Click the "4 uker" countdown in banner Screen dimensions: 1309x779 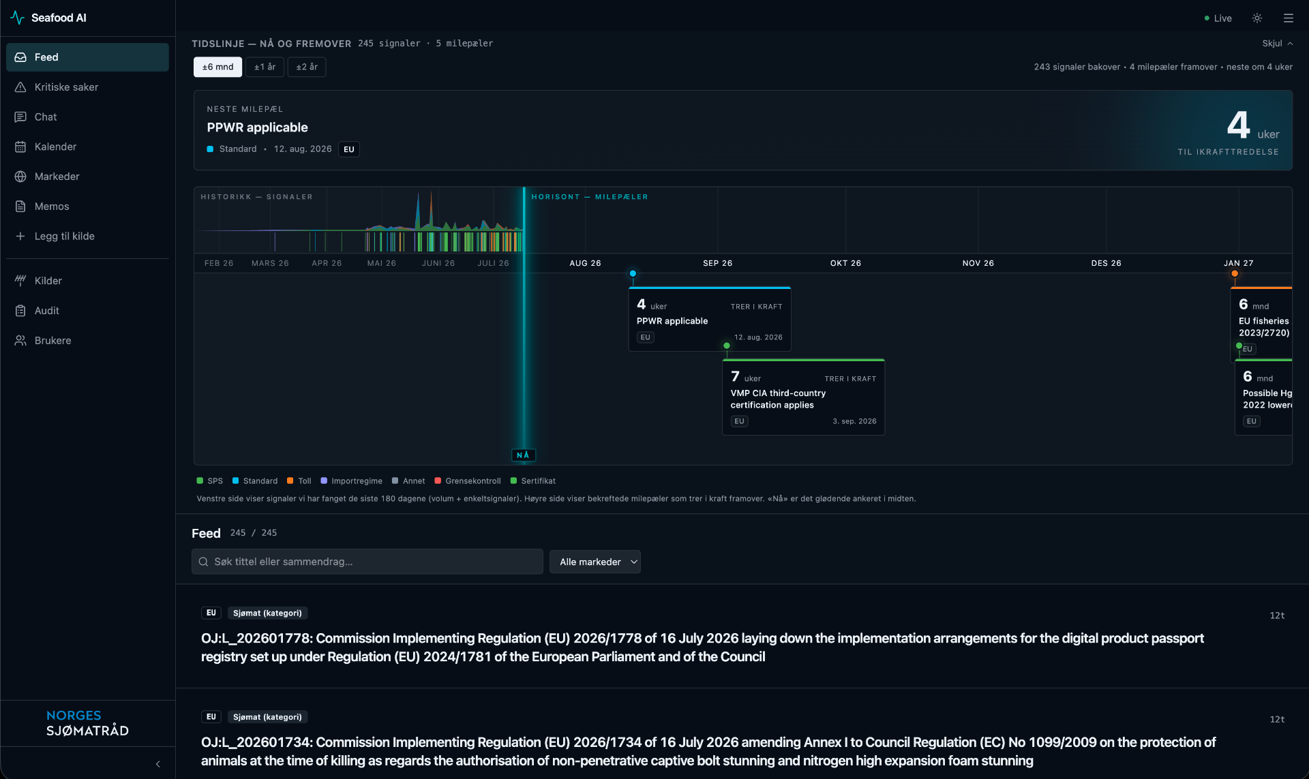tap(1253, 126)
